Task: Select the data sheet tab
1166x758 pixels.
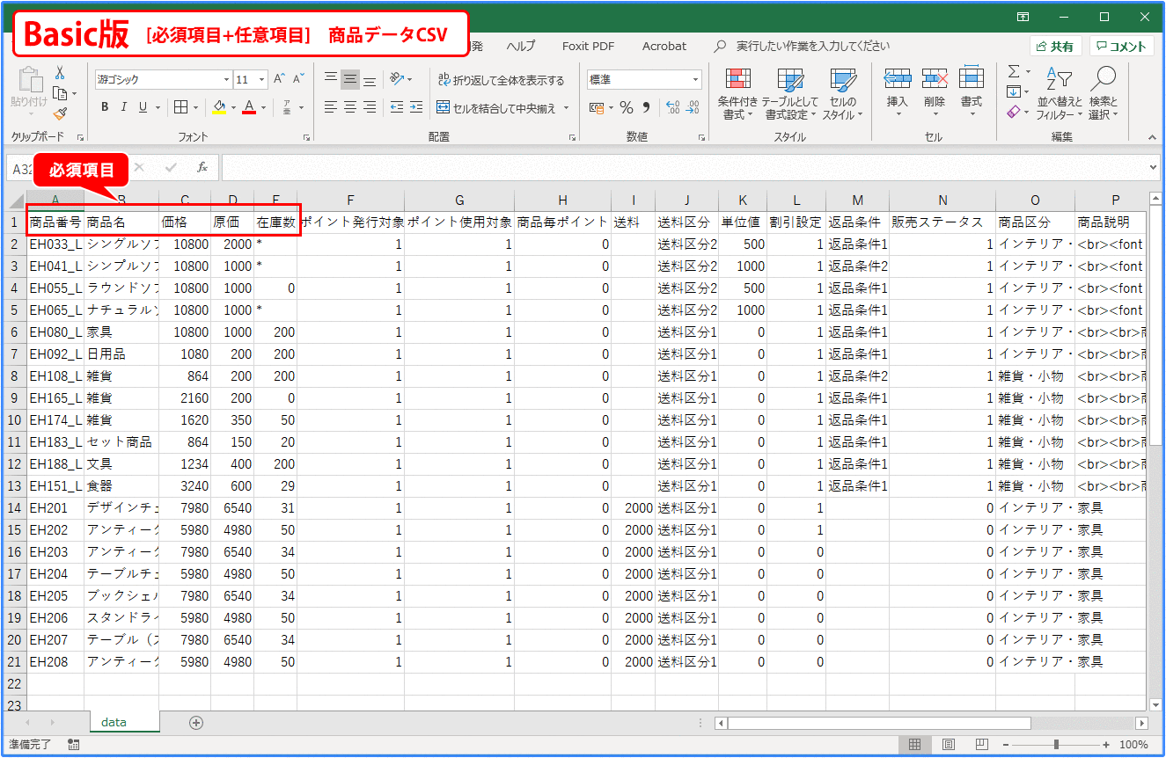Action: (x=114, y=722)
